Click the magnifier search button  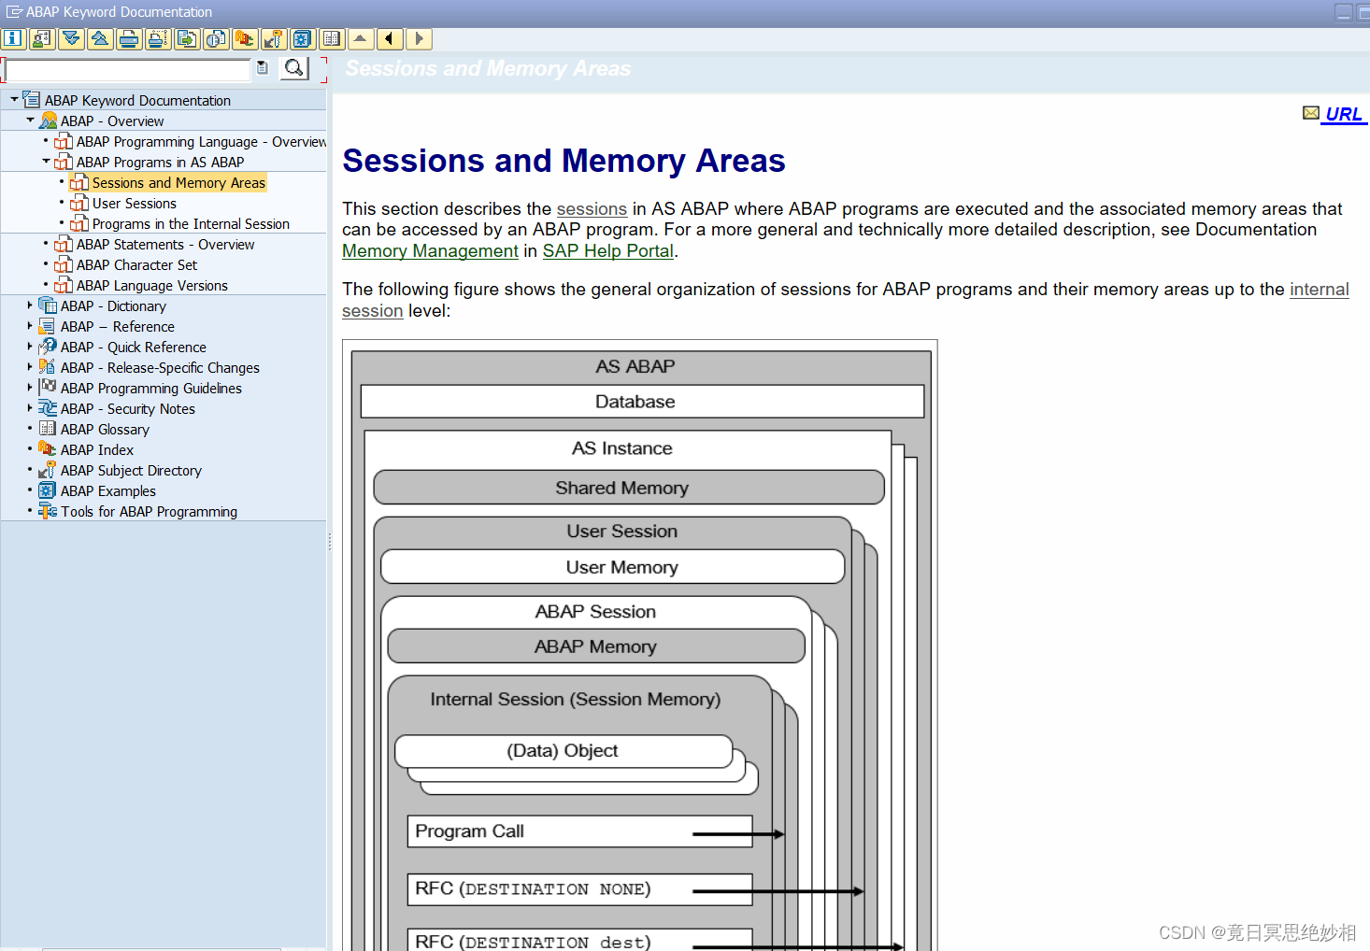[294, 68]
